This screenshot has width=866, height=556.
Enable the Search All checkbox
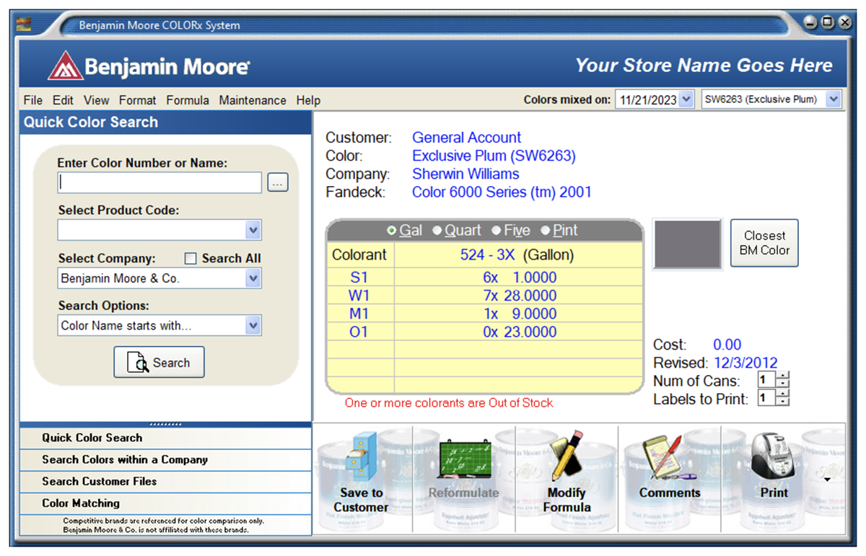click(191, 258)
